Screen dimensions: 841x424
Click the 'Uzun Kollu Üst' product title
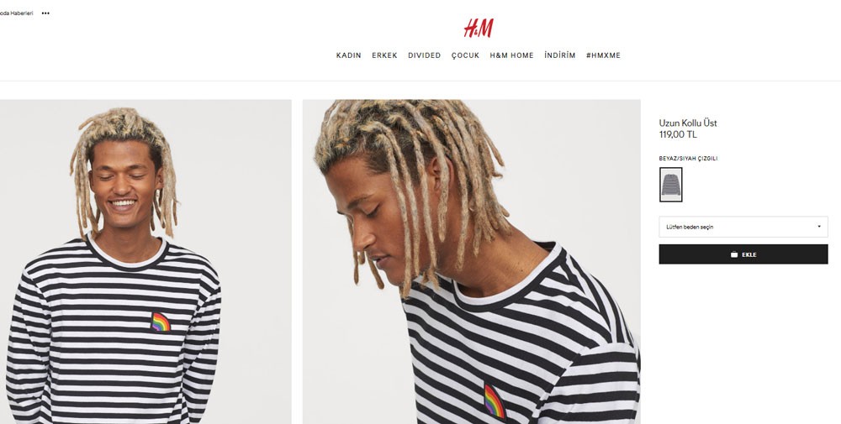(688, 123)
